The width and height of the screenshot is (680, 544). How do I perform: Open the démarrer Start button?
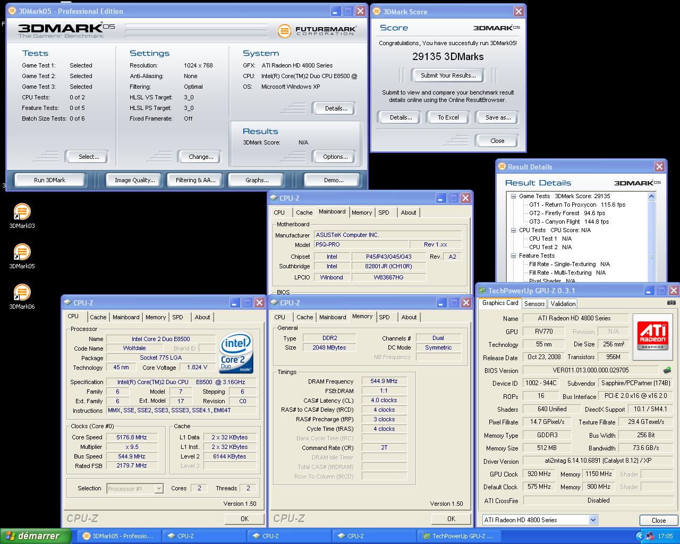pos(36,536)
